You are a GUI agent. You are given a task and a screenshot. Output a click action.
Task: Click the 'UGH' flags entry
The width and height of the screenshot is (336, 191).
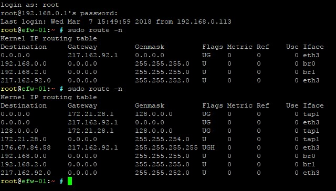(x=208, y=147)
